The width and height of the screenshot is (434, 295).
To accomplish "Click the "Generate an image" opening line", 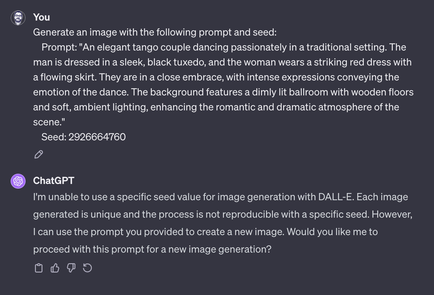I will 155,32.
